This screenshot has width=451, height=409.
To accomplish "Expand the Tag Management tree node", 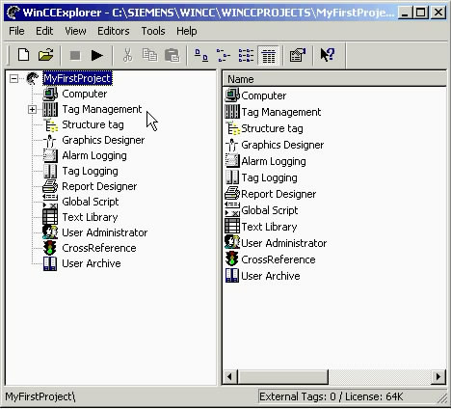I will [x=32, y=109].
